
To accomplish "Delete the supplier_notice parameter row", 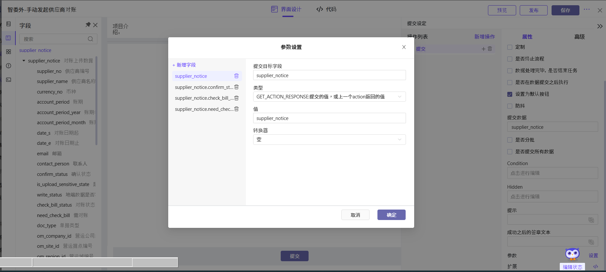I will tap(236, 76).
